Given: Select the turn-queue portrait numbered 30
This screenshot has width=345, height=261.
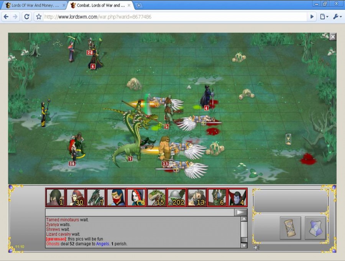Looking at the screenshot, I should (76, 197).
